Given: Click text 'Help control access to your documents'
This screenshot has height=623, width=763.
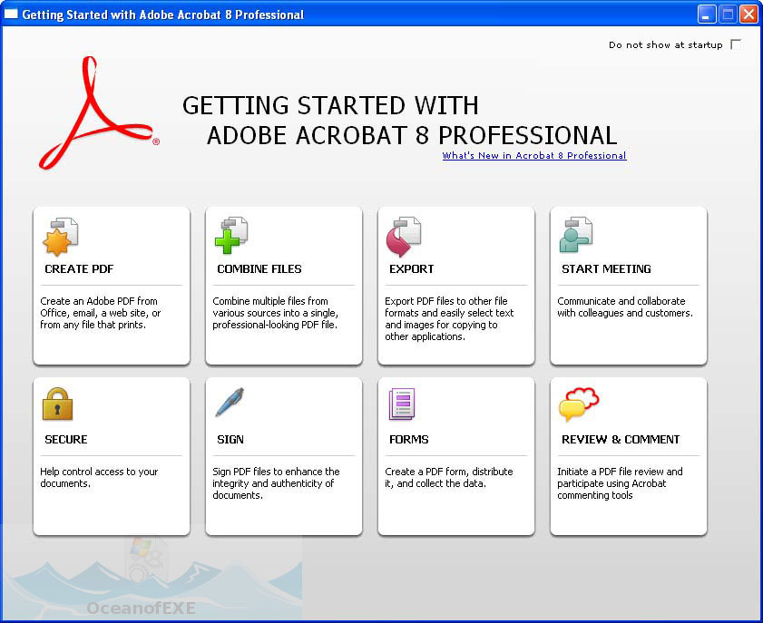Looking at the screenshot, I should click(x=99, y=478).
